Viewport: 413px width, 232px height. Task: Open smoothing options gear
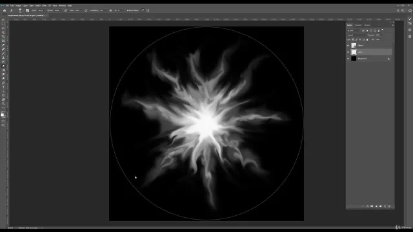[x=110, y=10]
